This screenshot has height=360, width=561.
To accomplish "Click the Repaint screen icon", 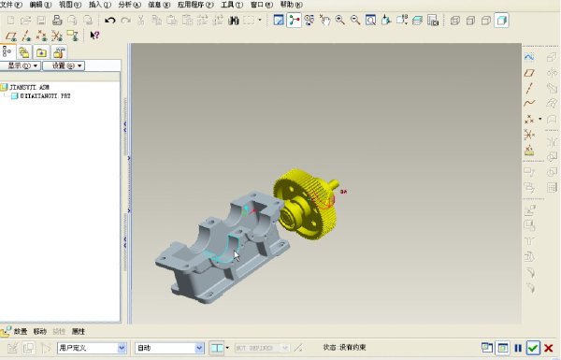I will point(279,20).
